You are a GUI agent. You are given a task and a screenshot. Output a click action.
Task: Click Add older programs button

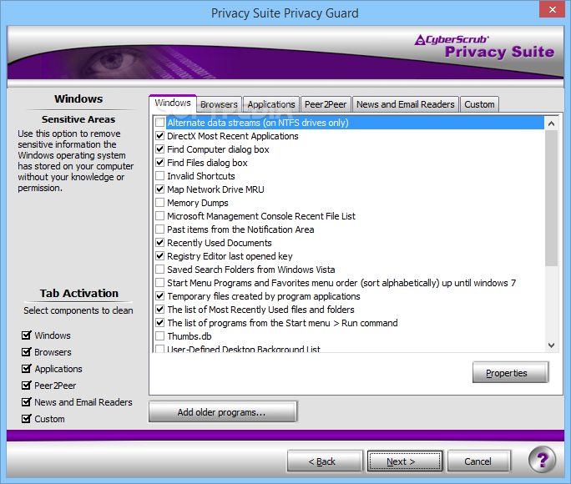tap(222, 412)
